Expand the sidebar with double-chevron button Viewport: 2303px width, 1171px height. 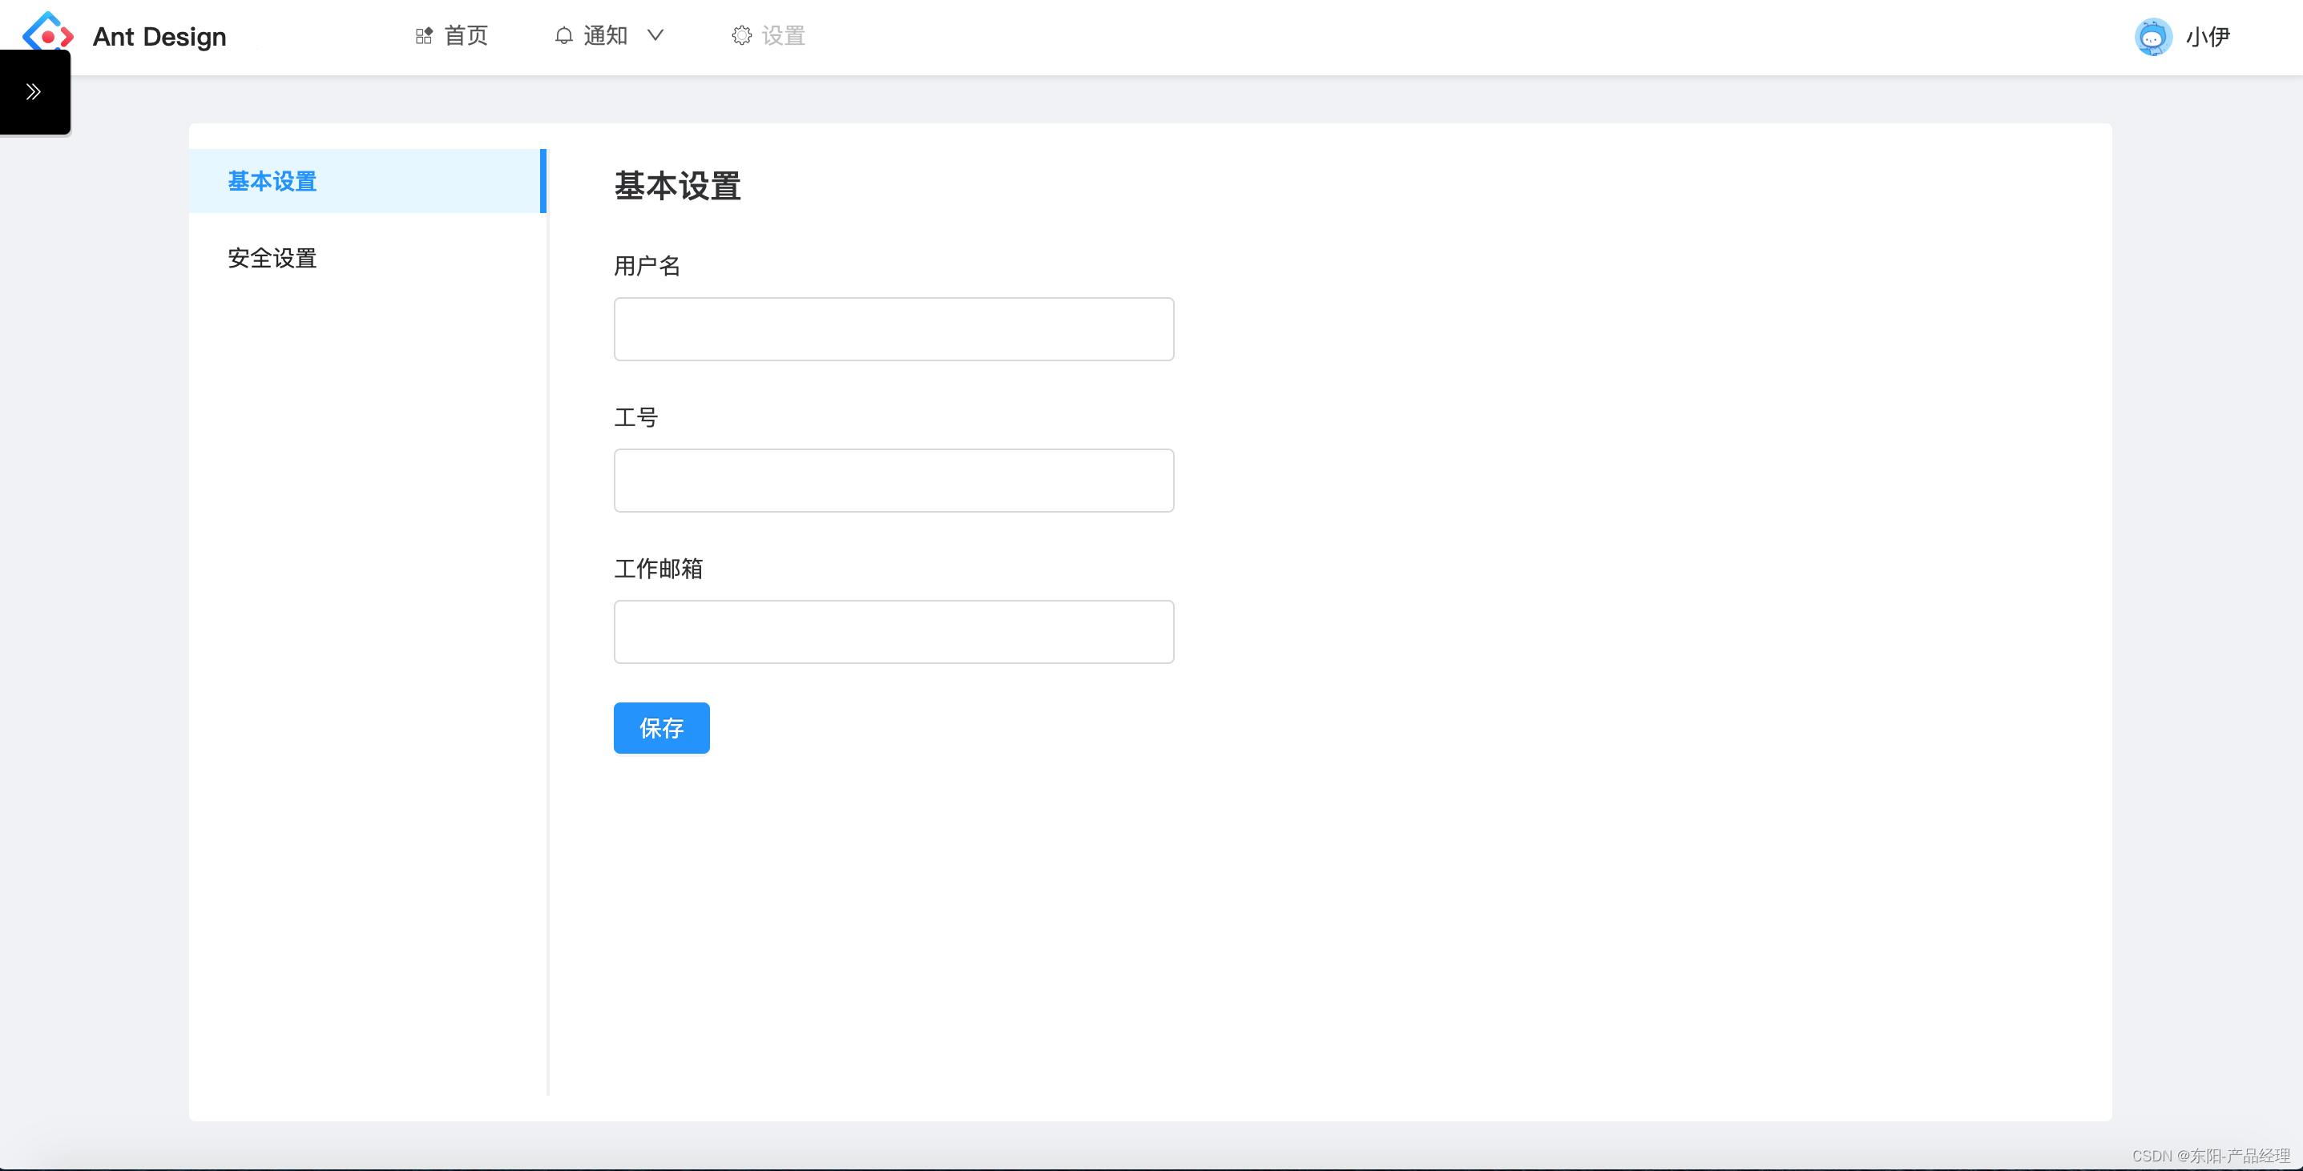34,91
